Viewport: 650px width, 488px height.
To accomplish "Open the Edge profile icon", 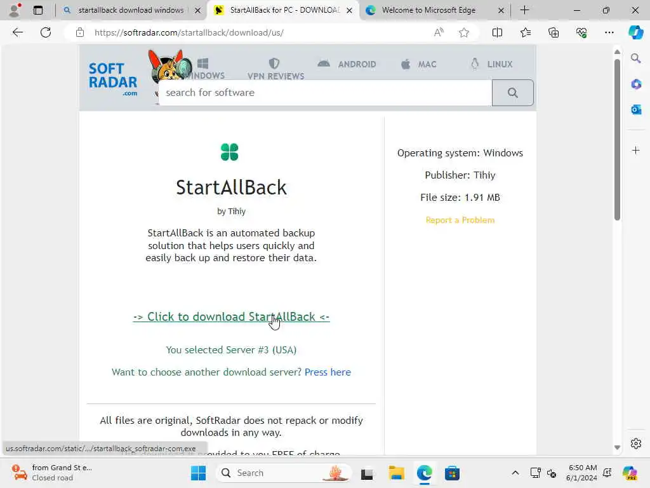I will click(15, 10).
